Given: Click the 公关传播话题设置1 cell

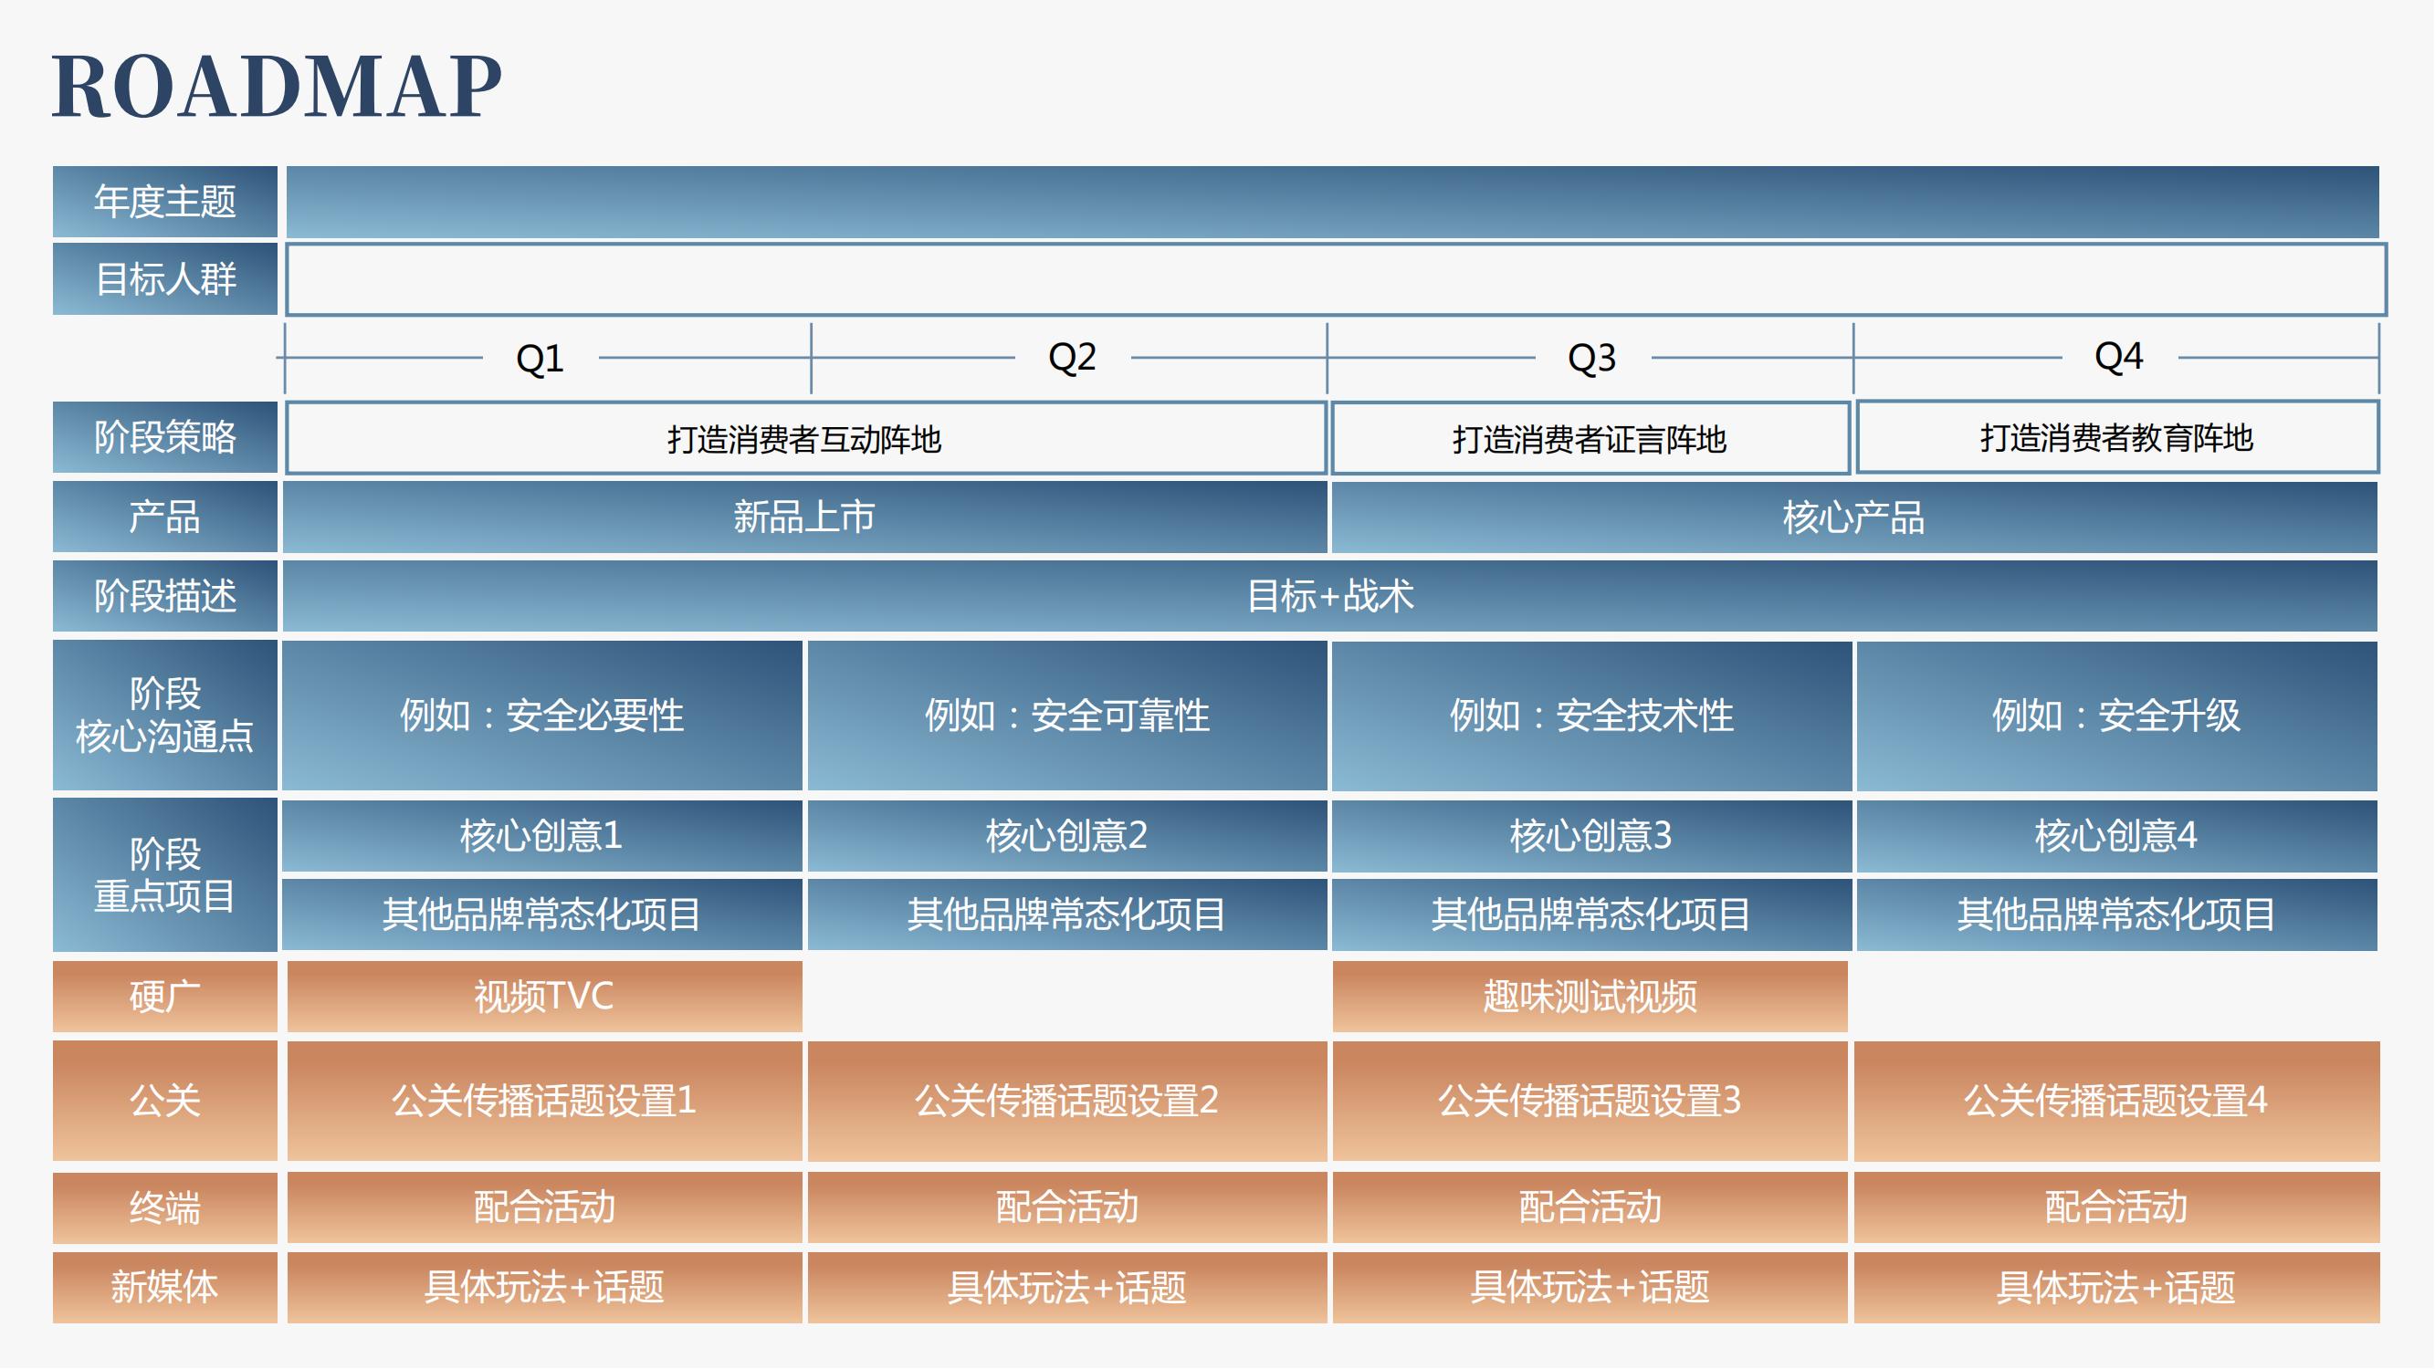Looking at the screenshot, I should 544,1101.
